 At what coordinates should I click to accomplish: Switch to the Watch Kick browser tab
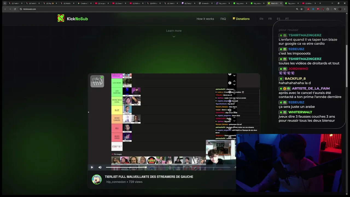[275, 3]
